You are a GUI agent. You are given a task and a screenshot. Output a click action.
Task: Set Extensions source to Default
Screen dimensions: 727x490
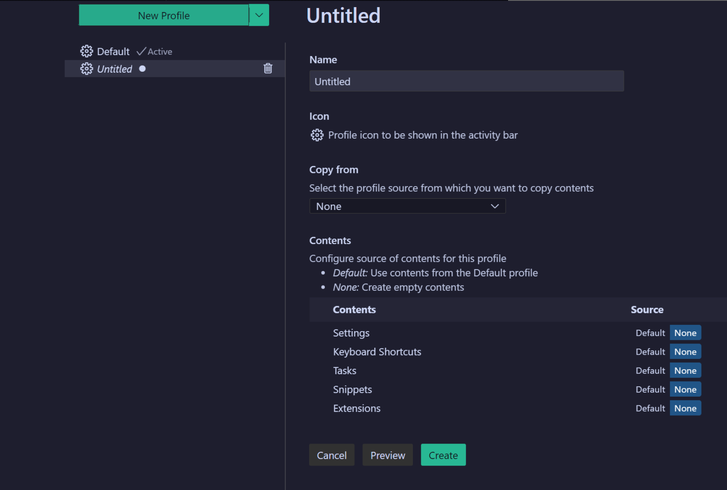(650, 408)
